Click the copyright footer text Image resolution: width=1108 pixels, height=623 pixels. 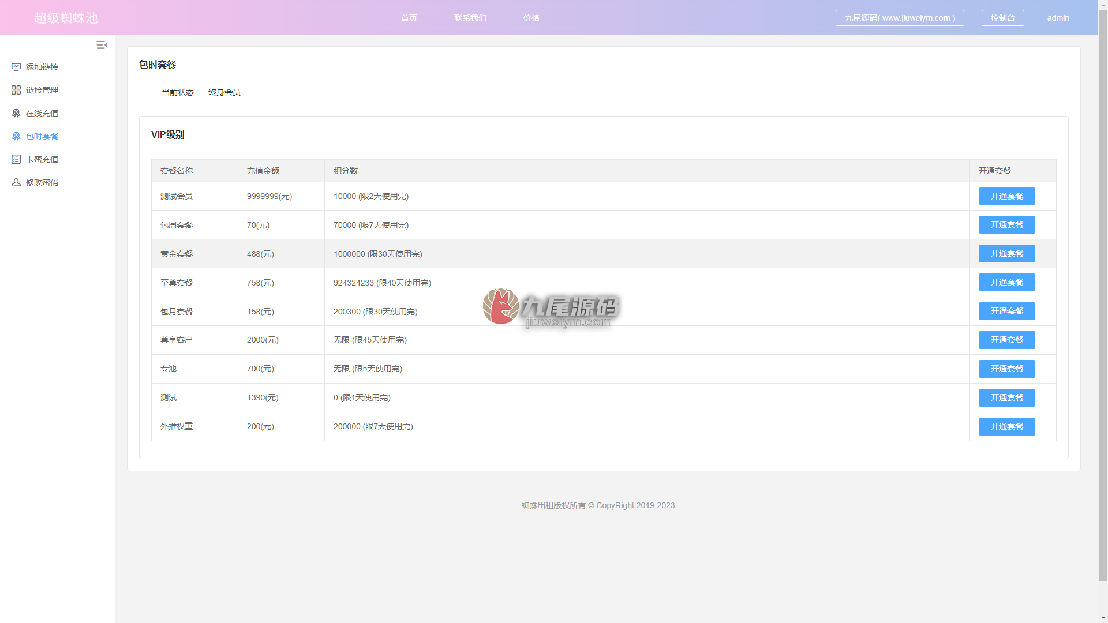(598, 505)
